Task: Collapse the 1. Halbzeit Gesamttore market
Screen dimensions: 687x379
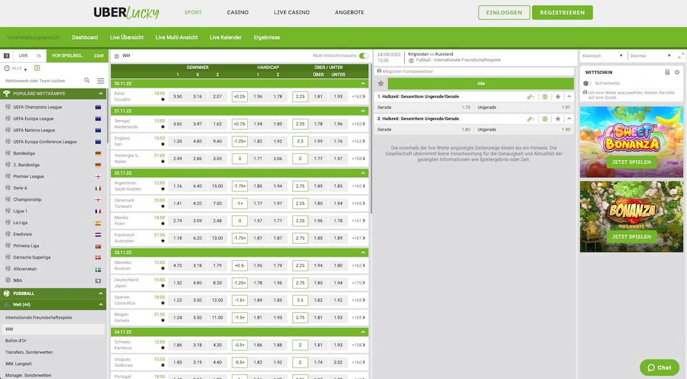Action: [x=568, y=97]
